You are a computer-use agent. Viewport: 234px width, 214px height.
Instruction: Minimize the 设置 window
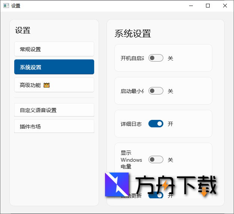click(191, 6)
